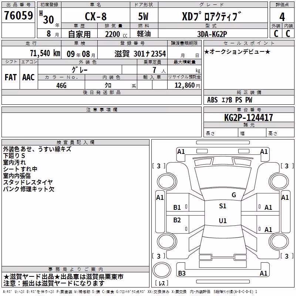Select chassis number KG2P-124417

[249, 118]
